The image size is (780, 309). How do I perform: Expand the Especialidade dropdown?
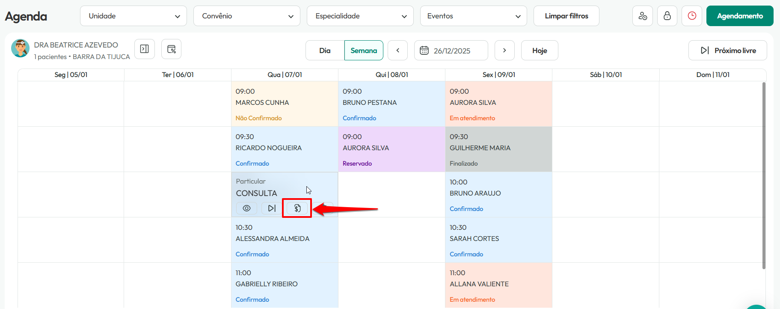(x=360, y=16)
